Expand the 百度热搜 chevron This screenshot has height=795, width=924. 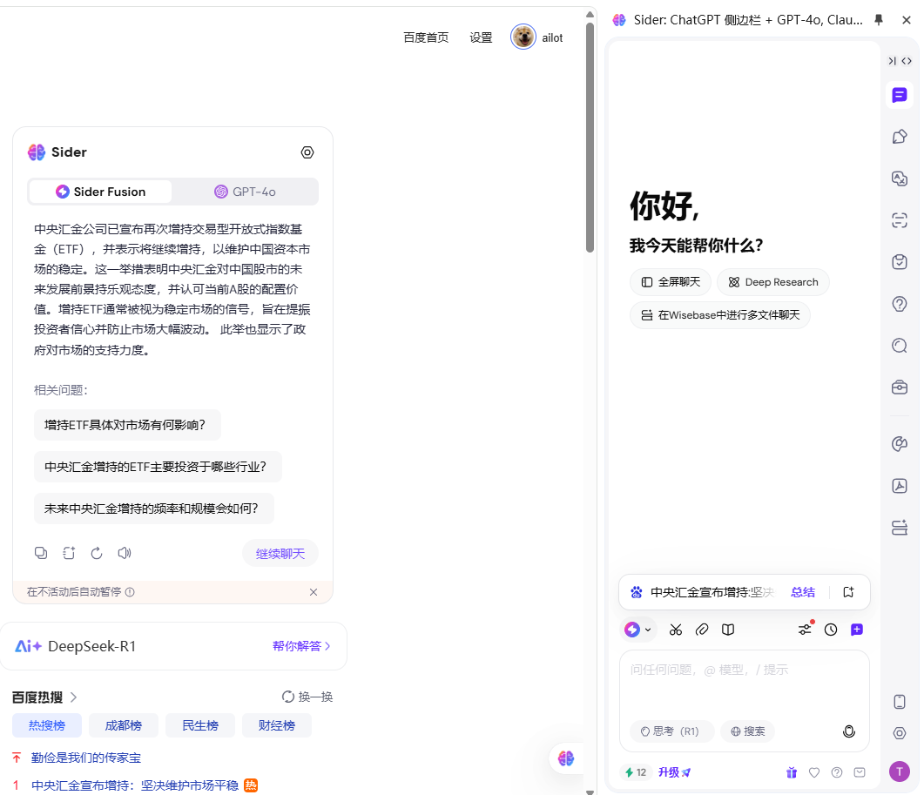coord(74,697)
